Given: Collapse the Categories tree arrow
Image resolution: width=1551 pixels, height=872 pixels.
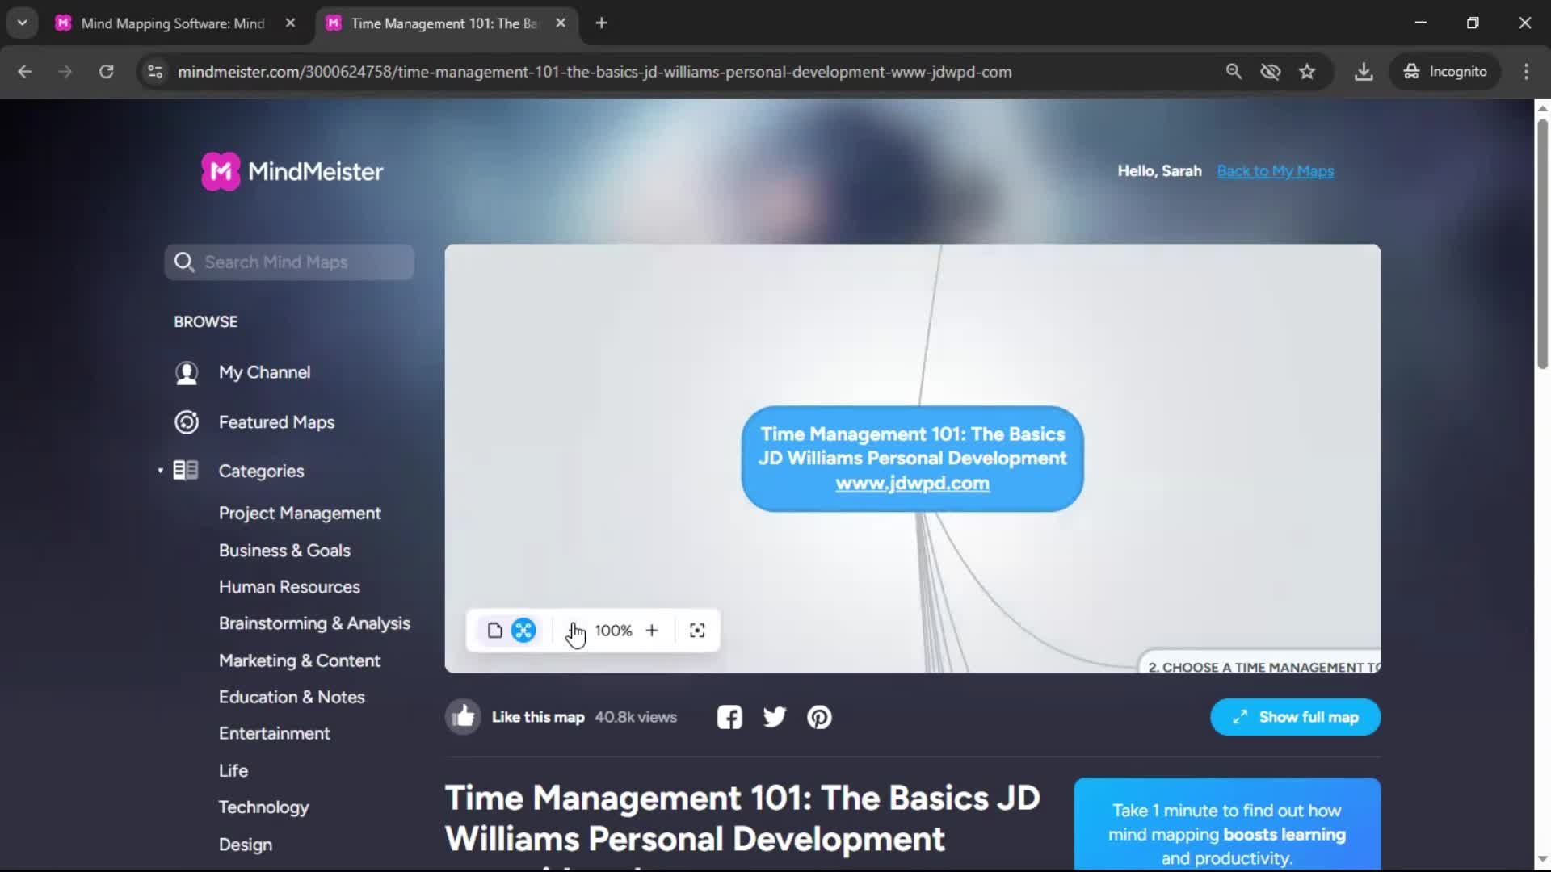Looking at the screenshot, I should 160,471.
